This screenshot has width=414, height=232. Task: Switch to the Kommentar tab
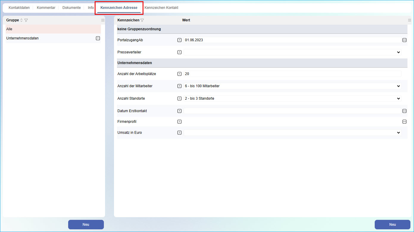pos(46,8)
